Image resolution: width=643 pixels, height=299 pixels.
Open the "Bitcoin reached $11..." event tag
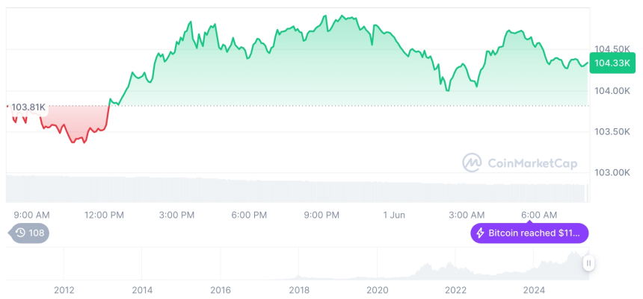coord(529,233)
